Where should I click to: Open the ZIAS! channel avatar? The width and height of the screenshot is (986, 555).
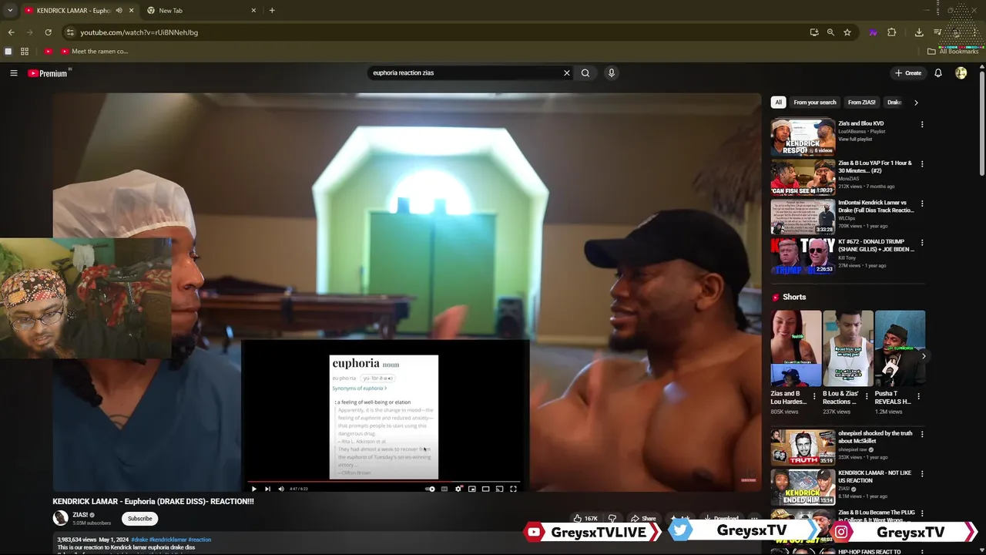[60, 519]
